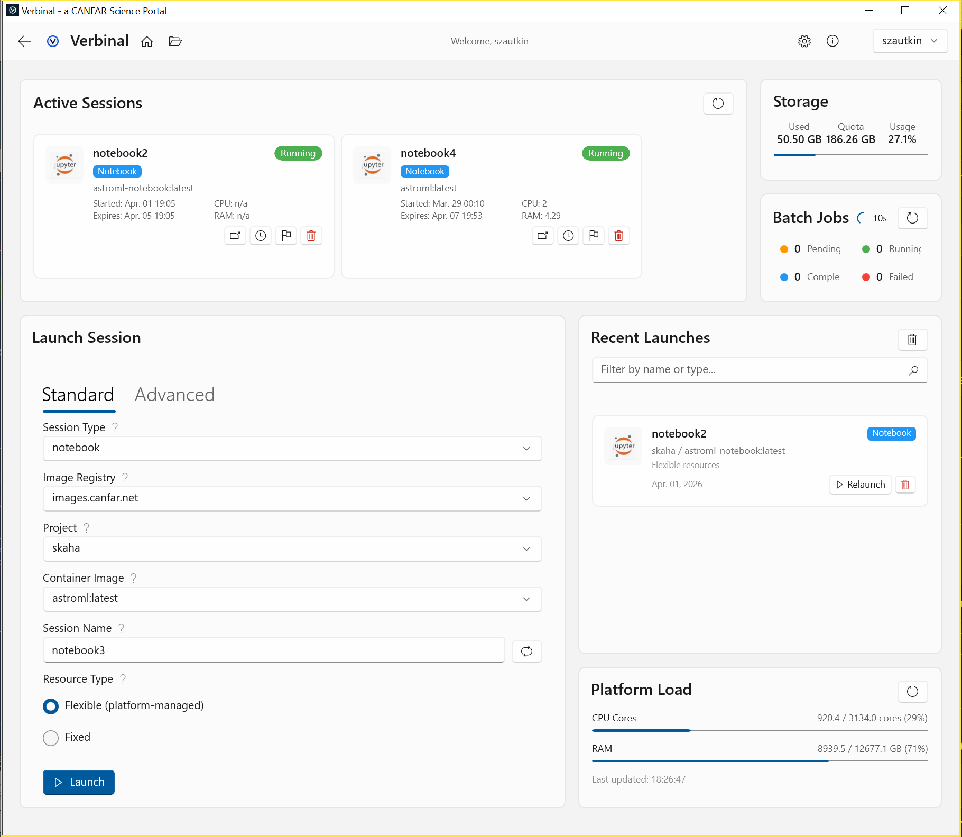Click the search icon in the filter box
The image size is (962, 837).
(x=913, y=370)
